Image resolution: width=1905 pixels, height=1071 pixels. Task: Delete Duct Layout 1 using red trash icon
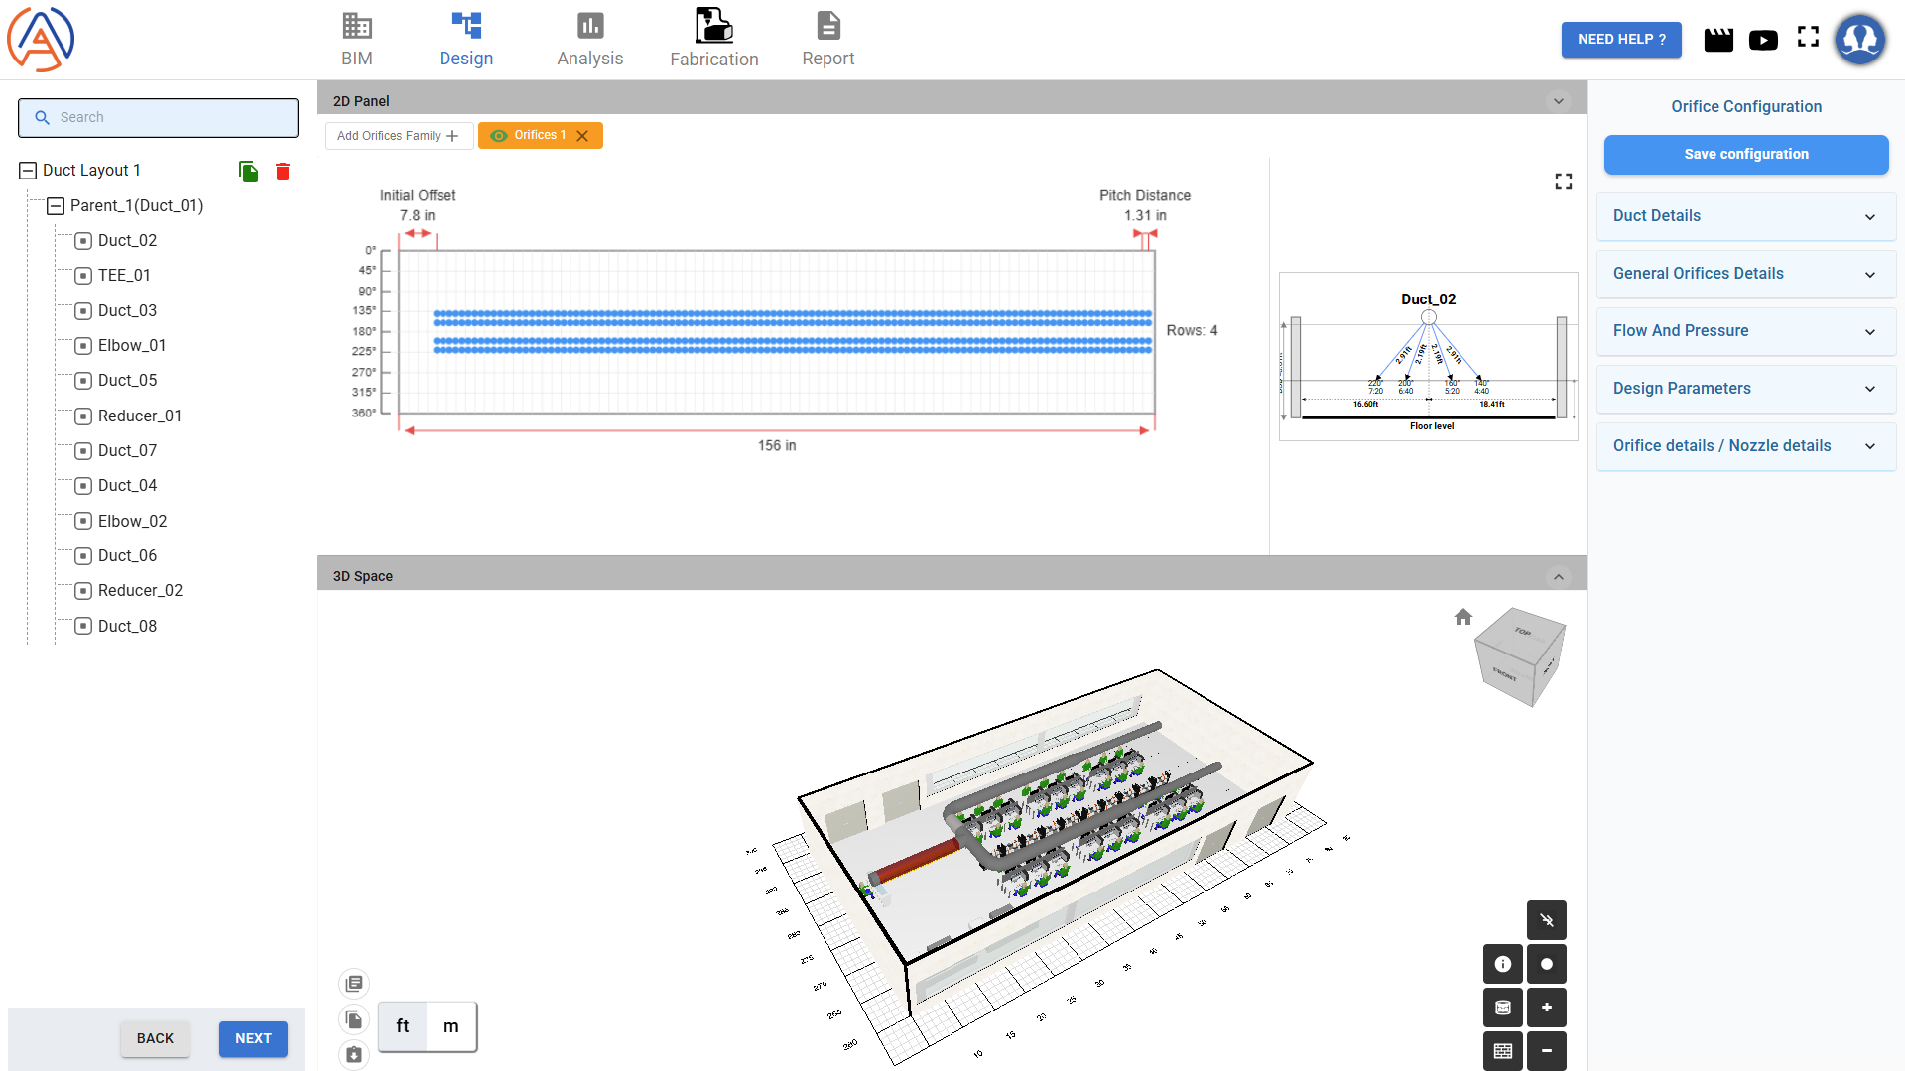[x=283, y=172]
